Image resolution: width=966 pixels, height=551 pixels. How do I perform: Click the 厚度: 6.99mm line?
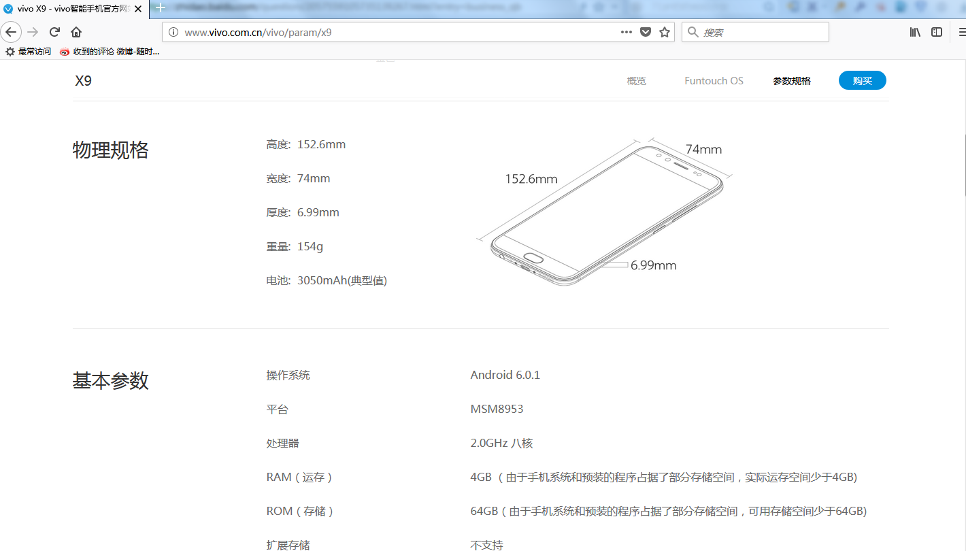[x=303, y=212]
